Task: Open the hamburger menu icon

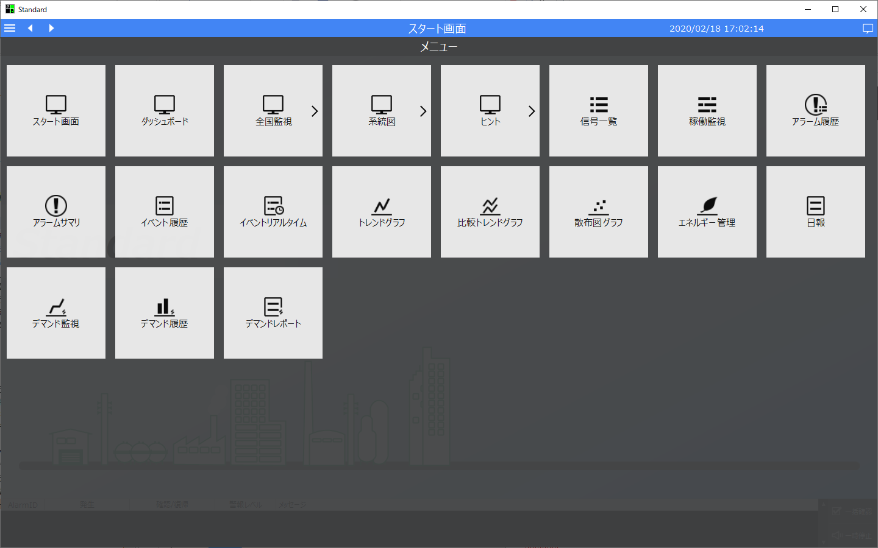Action: coord(10,28)
